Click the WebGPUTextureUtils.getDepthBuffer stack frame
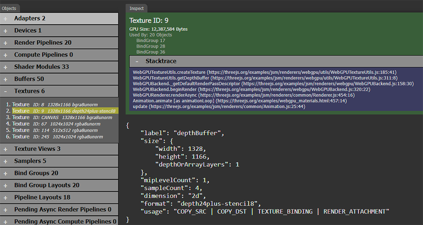Viewport: 423px width, 225px height. (x=265, y=78)
